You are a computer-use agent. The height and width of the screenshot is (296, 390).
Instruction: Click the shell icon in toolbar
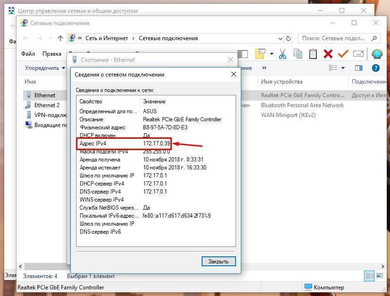click(x=377, y=54)
